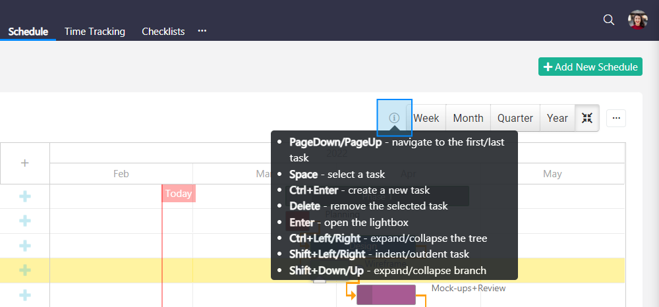Click plus icon in yellow highlighted row
The height and width of the screenshot is (307, 659).
click(x=25, y=270)
